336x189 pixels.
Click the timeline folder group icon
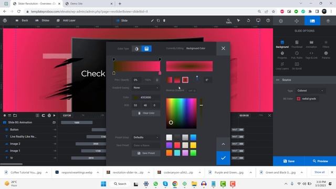(15, 115)
